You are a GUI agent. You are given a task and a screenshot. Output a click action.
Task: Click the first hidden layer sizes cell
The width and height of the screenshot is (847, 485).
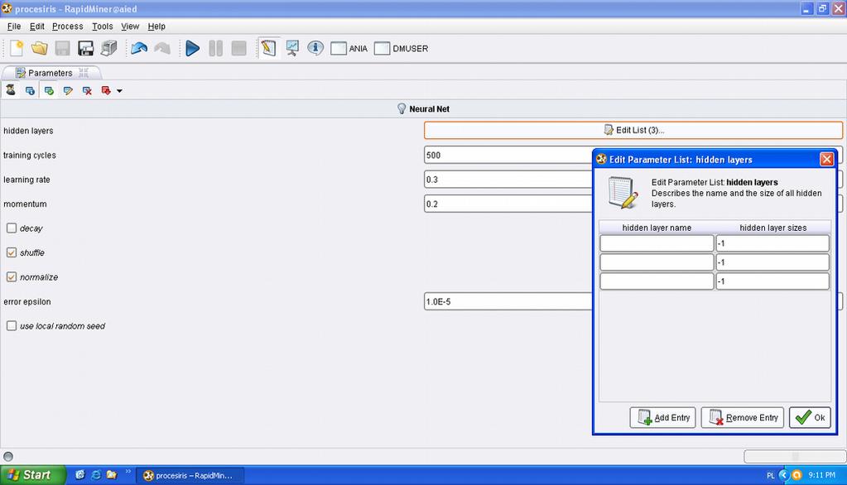772,243
